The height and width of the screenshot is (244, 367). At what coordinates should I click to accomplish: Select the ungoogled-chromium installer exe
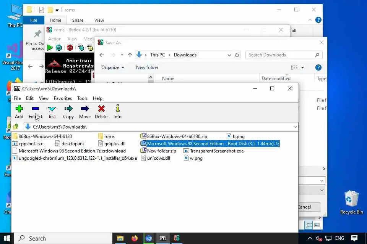75,158
